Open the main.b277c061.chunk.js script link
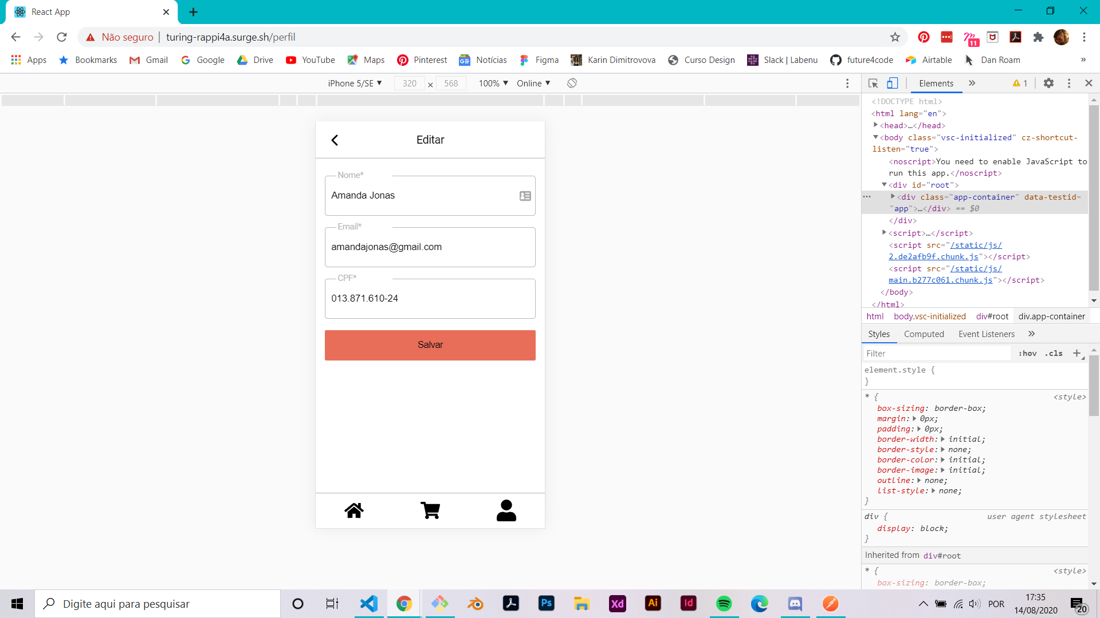The image size is (1100, 618). point(940,280)
